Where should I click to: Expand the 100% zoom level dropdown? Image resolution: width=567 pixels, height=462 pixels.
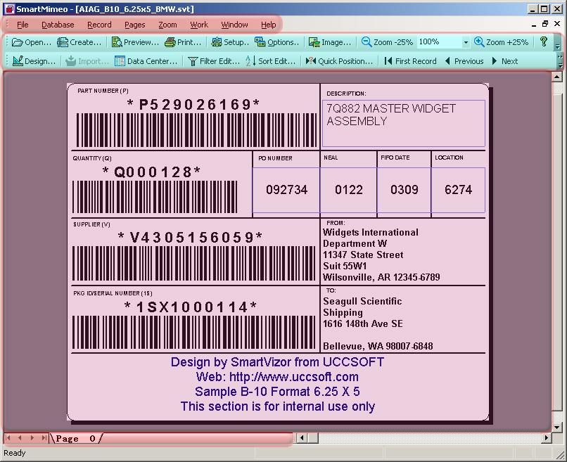click(466, 42)
